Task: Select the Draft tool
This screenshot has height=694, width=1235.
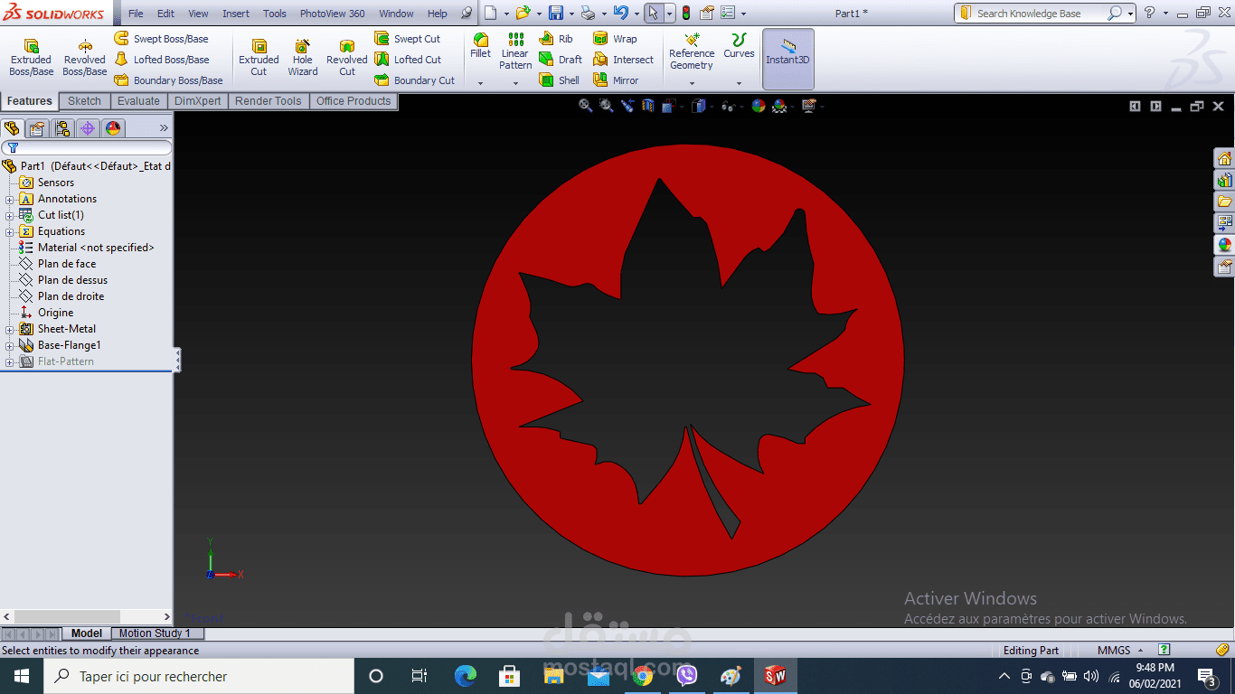Action: coord(561,60)
